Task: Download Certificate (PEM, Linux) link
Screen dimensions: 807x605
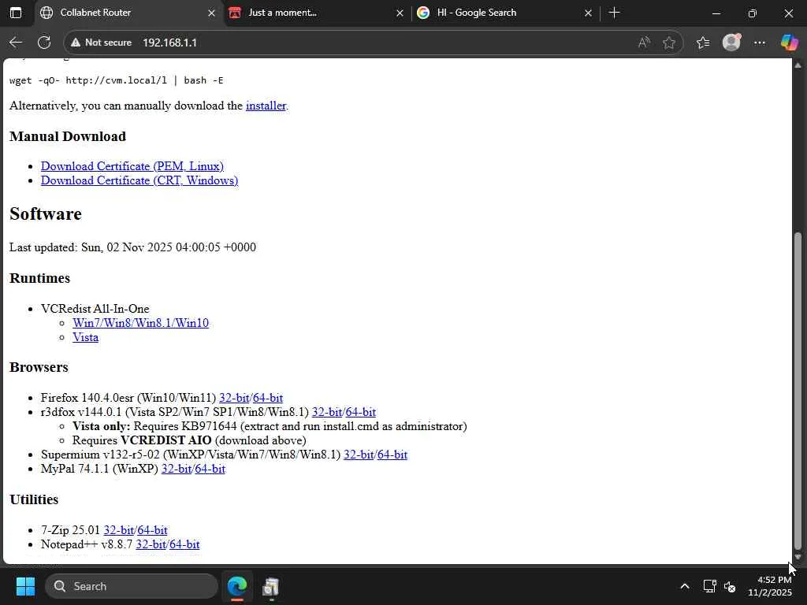Action: point(132,166)
